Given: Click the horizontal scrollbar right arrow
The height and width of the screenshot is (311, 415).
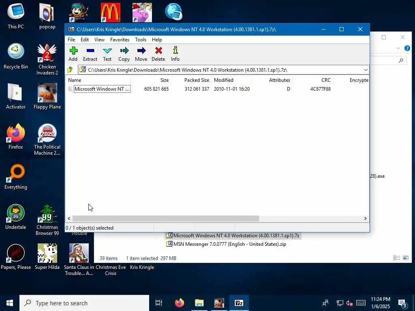Looking at the screenshot, I should pyautogui.click(x=365, y=218).
